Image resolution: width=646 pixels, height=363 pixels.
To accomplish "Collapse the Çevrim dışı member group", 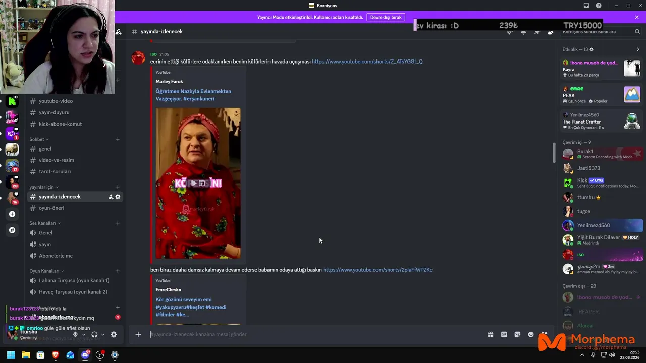I will [579, 286].
